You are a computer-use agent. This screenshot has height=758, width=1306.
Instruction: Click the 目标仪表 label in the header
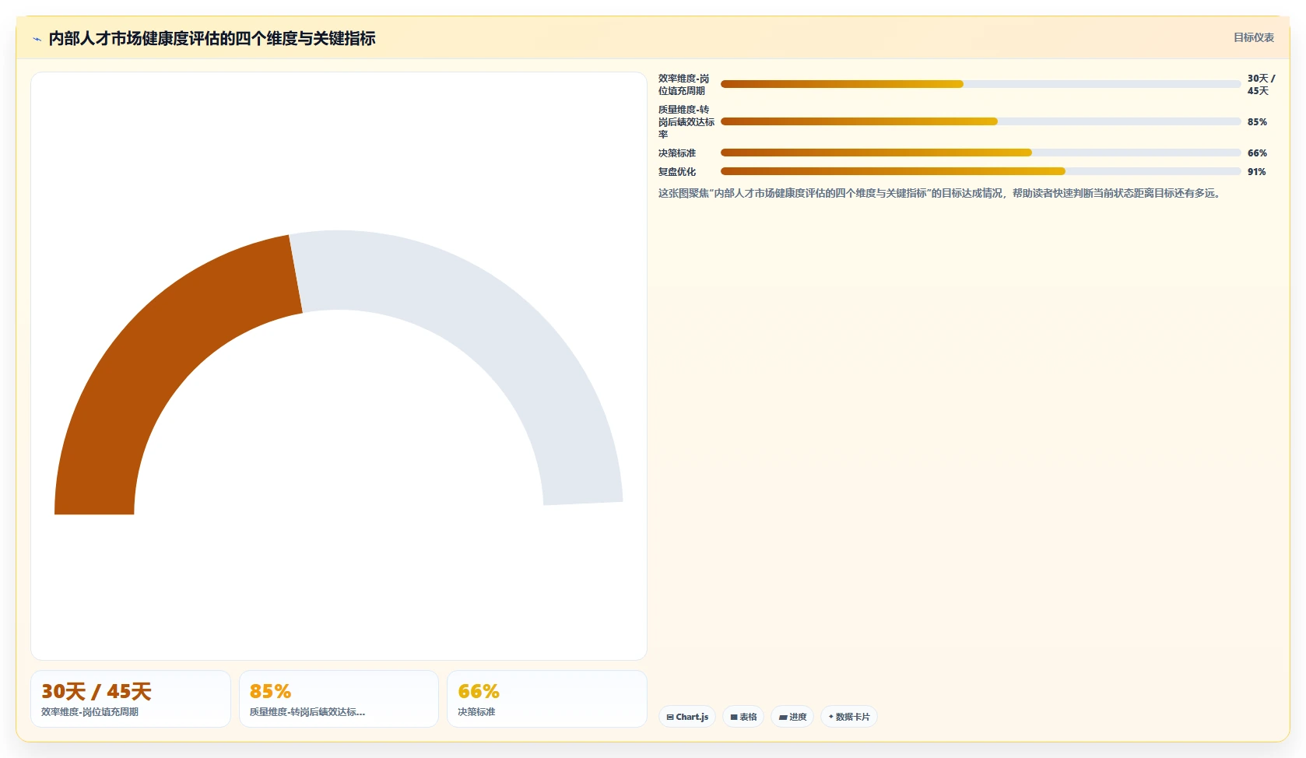pos(1253,37)
